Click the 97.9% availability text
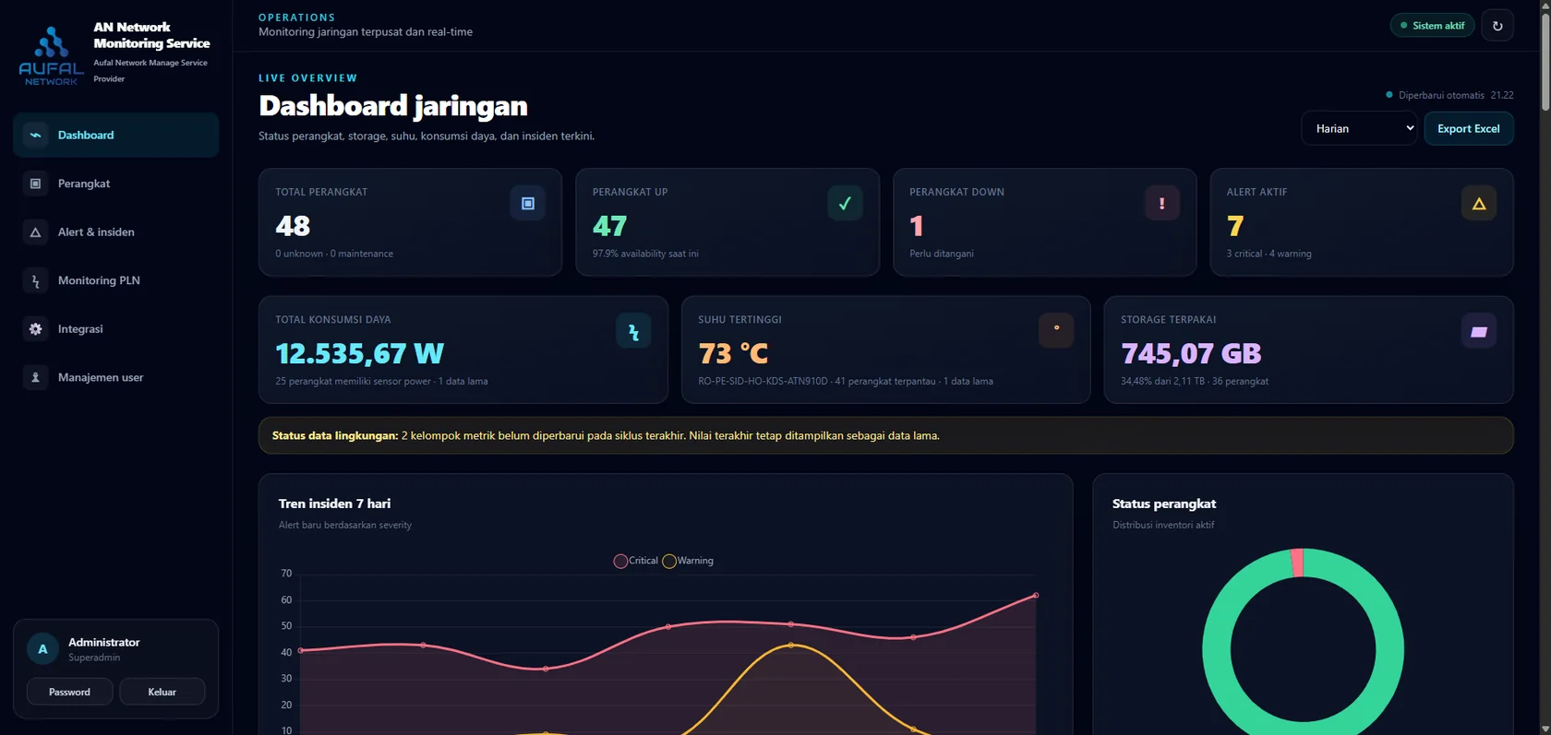Image resolution: width=1551 pixels, height=735 pixels. (x=645, y=254)
